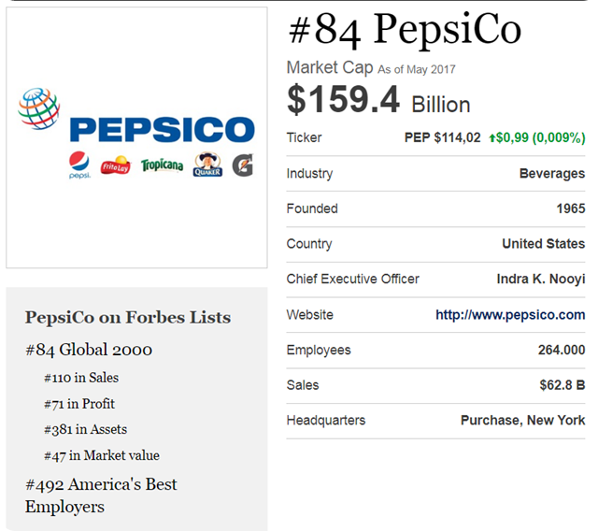Open the #84 Global 2000 list
Image resolution: width=598 pixels, height=531 pixels.
89,350
